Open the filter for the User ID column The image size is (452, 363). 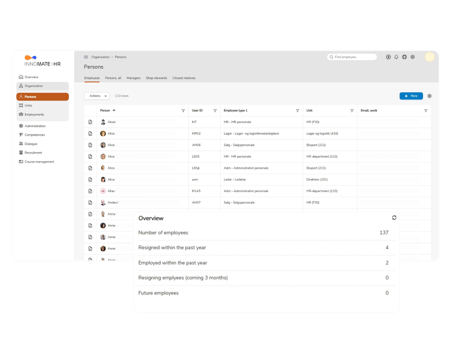coord(215,110)
